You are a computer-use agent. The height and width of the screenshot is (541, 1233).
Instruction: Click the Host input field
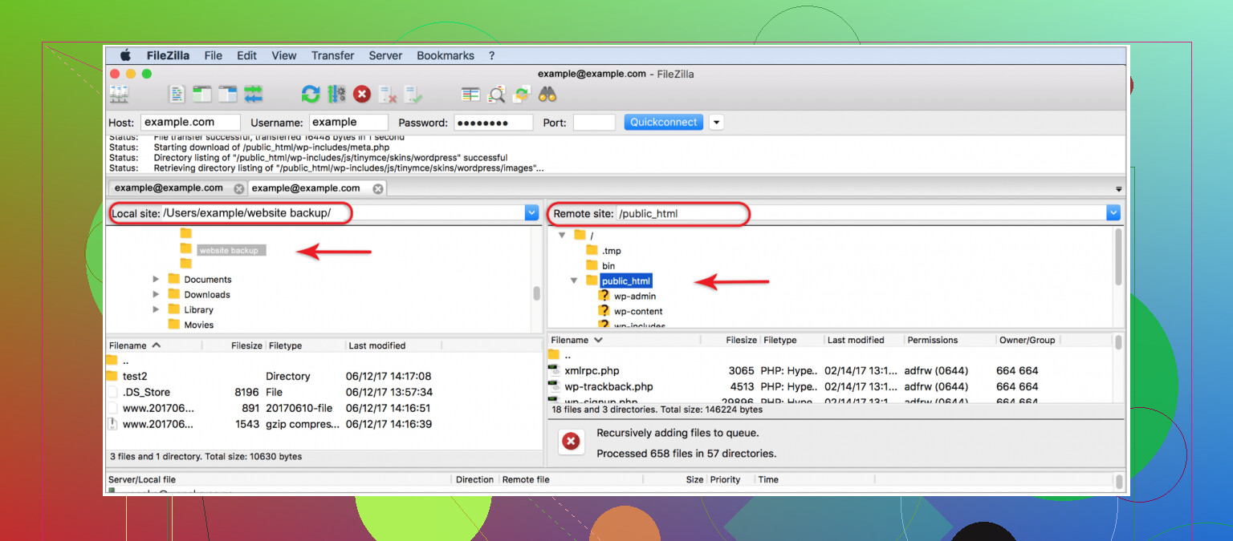click(x=190, y=123)
